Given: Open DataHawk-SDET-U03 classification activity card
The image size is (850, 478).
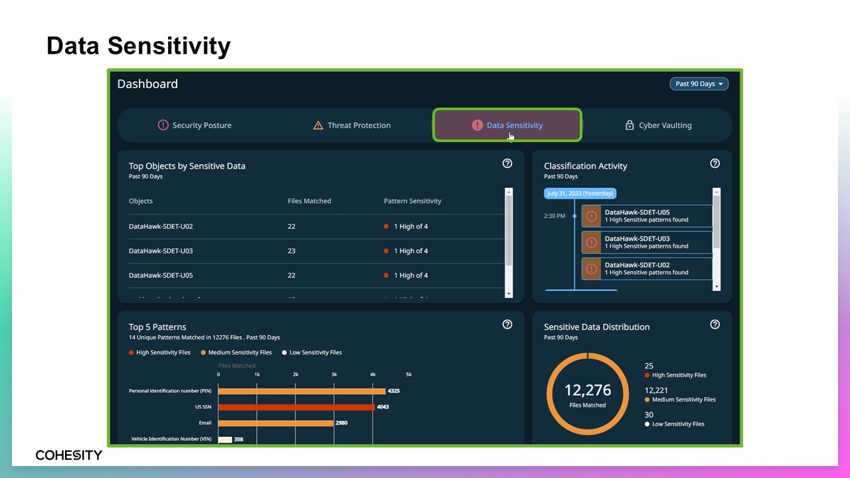Looking at the screenshot, I should tap(647, 242).
